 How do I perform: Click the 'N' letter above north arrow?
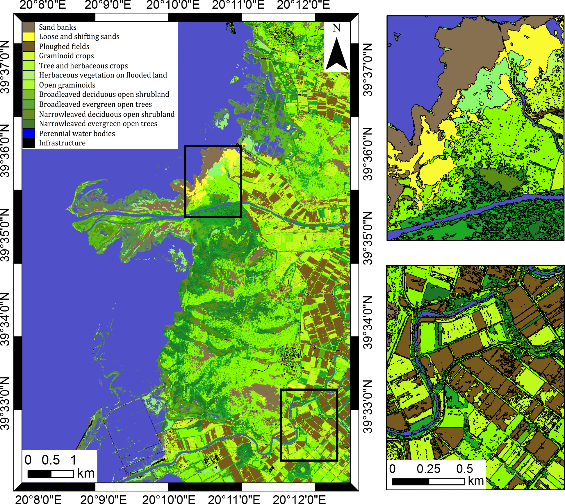337,28
